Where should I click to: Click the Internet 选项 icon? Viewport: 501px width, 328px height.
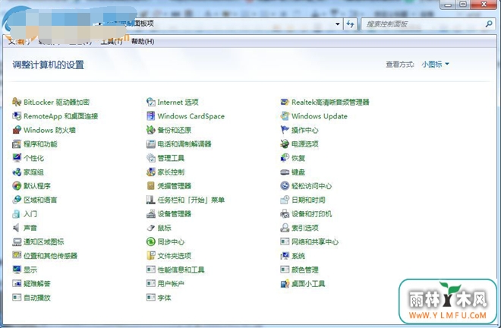(151, 102)
